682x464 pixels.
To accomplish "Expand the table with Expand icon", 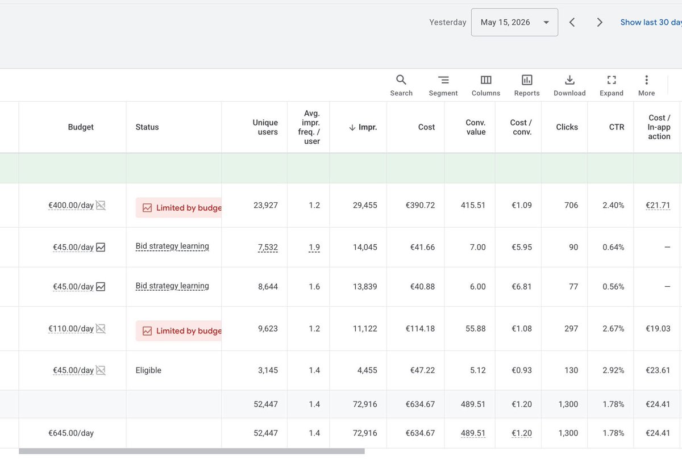I will pos(612,85).
